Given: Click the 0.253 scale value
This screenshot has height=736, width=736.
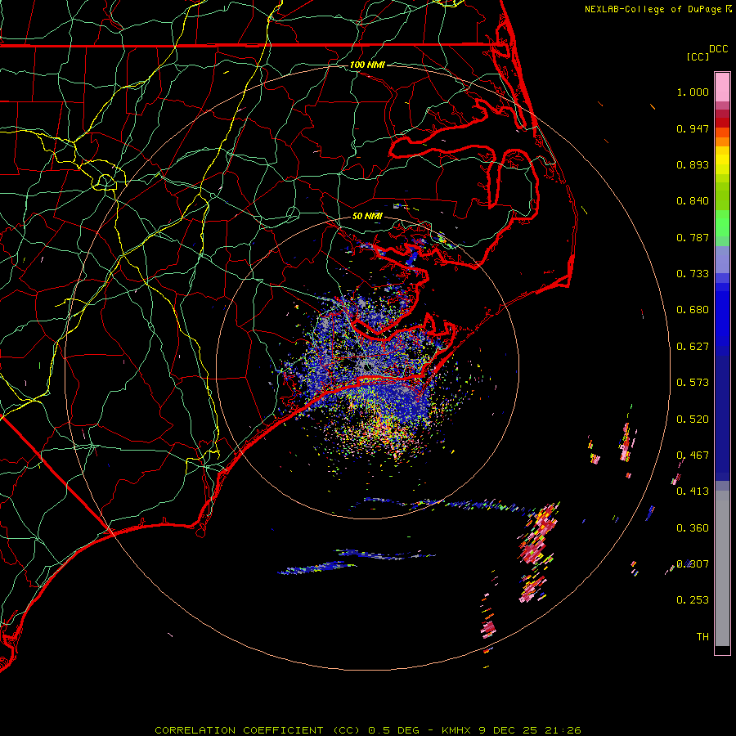Looking at the screenshot, I should [693, 600].
